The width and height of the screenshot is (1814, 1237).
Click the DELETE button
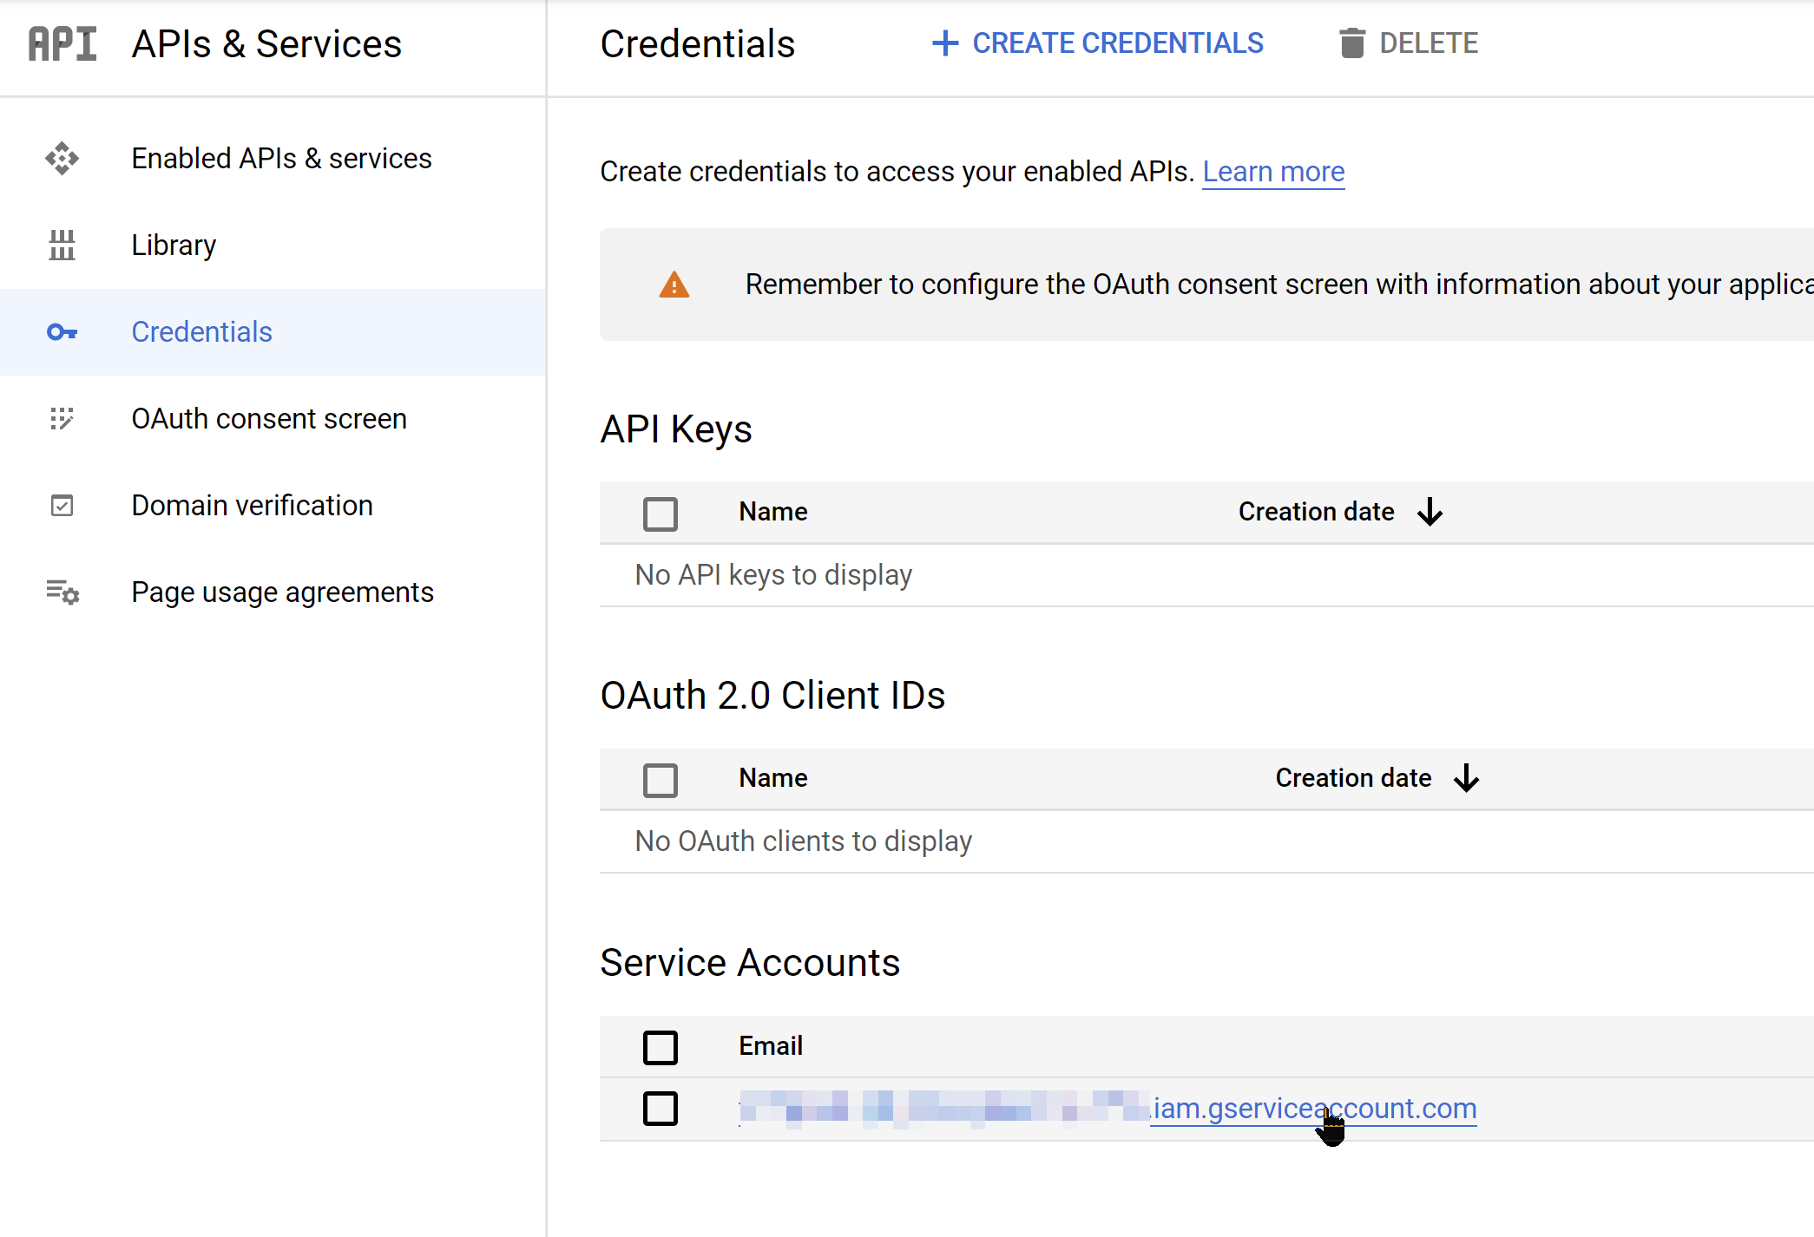point(1409,43)
